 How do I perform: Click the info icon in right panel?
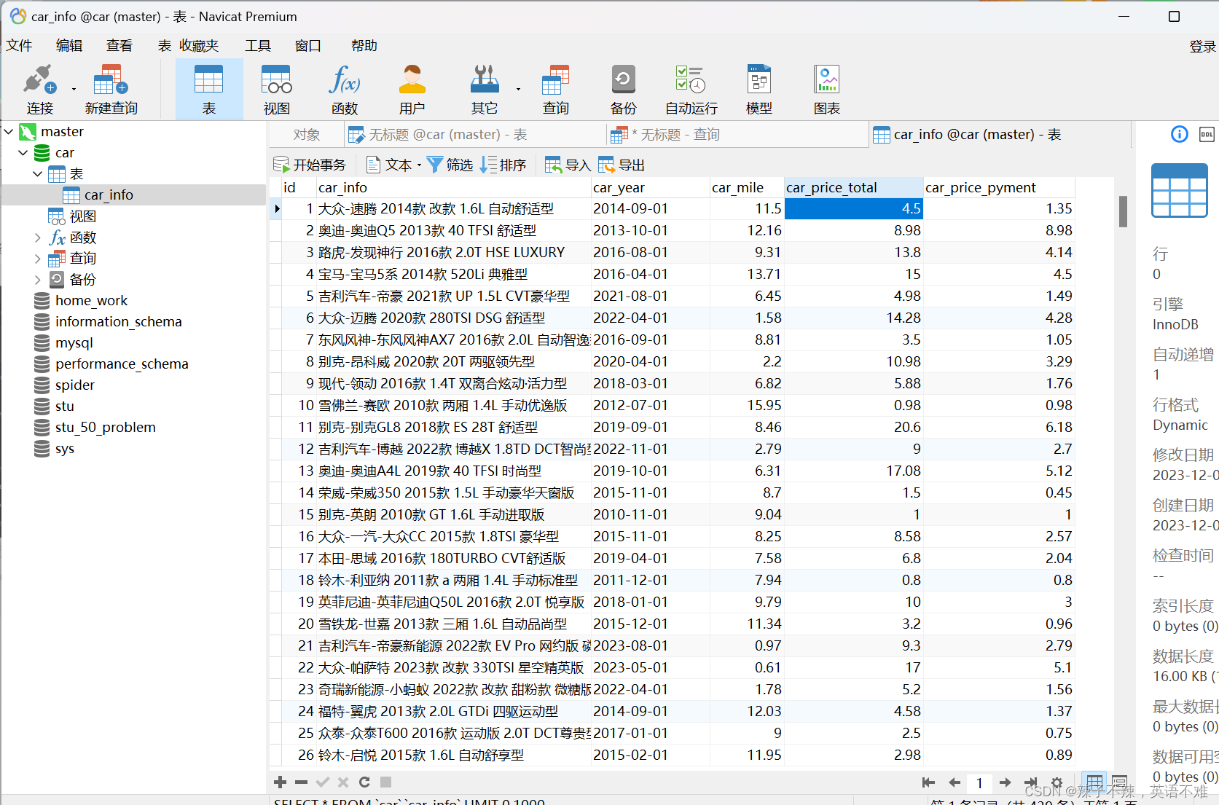[1180, 134]
